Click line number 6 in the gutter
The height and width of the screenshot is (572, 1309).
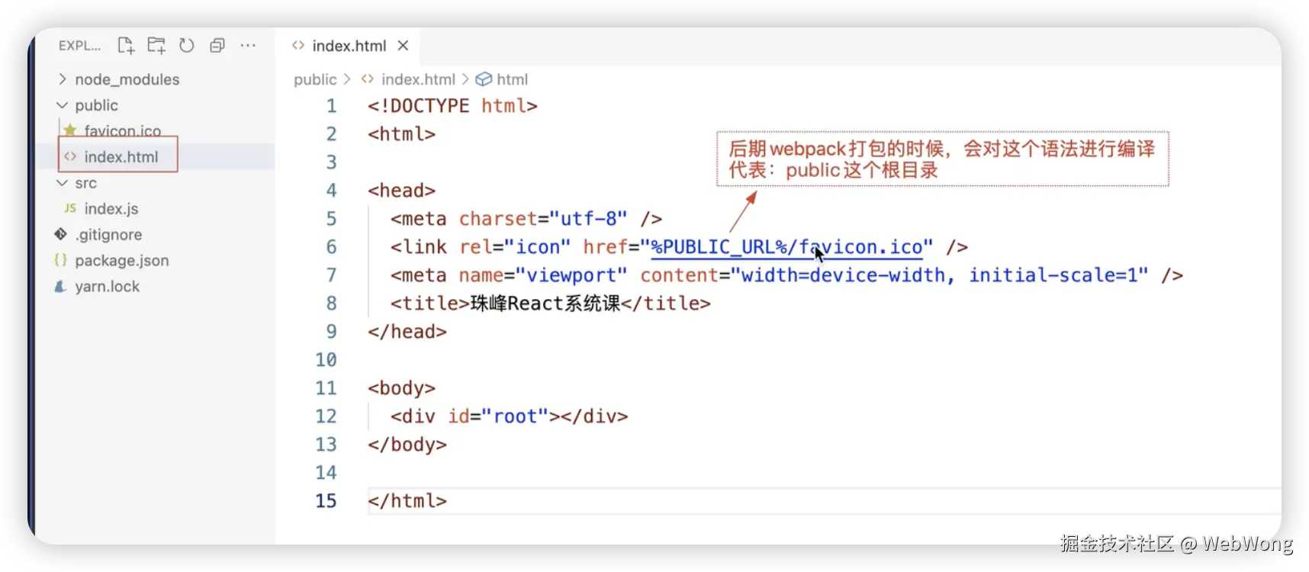pyautogui.click(x=332, y=247)
